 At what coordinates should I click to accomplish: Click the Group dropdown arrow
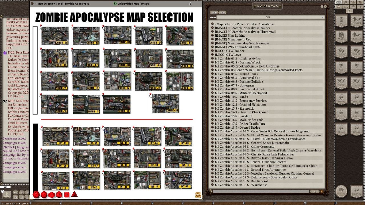tap(323, 17)
